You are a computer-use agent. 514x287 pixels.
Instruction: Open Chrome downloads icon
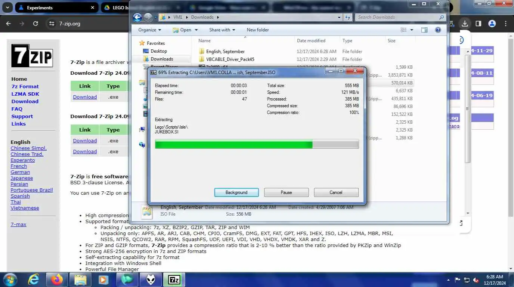(x=464, y=24)
